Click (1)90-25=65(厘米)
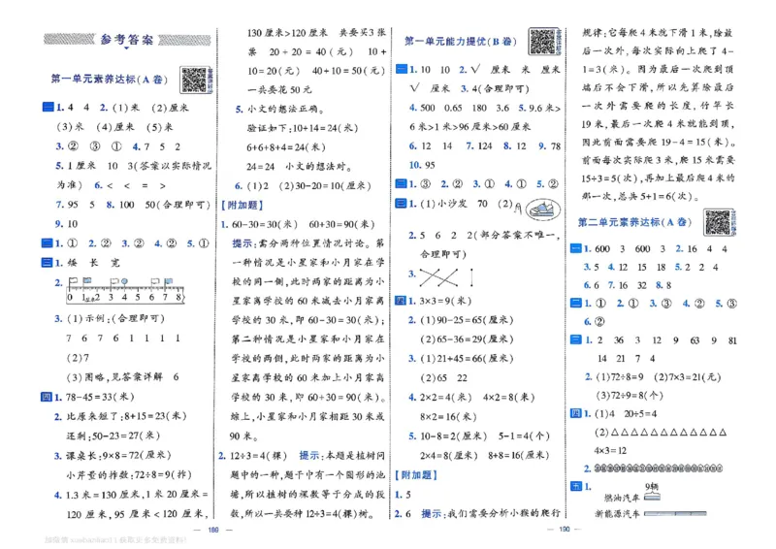This screenshot has width=776, height=549. coord(467,320)
